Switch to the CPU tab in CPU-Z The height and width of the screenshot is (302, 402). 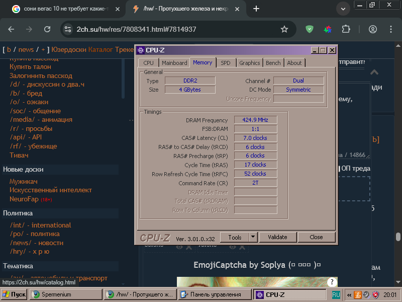(x=148, y=63)
